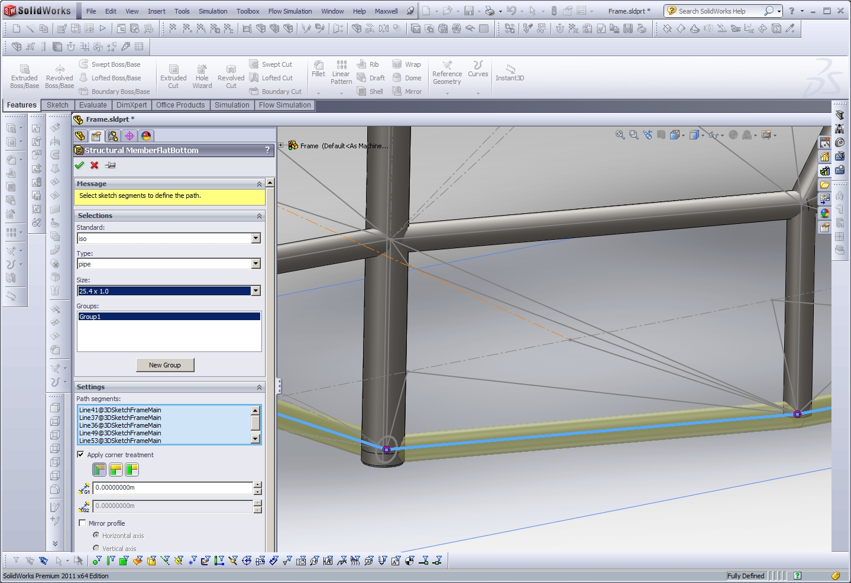Click the Fillet tool icon
851x583 pixels.
pyautogui.click(x=318, y=69)
